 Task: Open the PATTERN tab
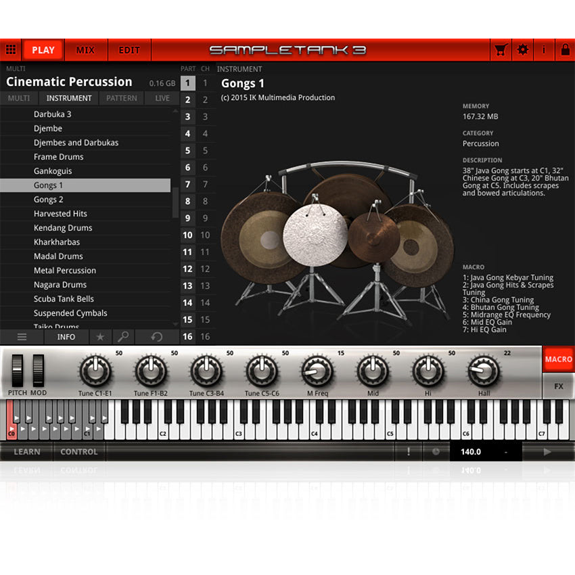(x=121, y=97)
